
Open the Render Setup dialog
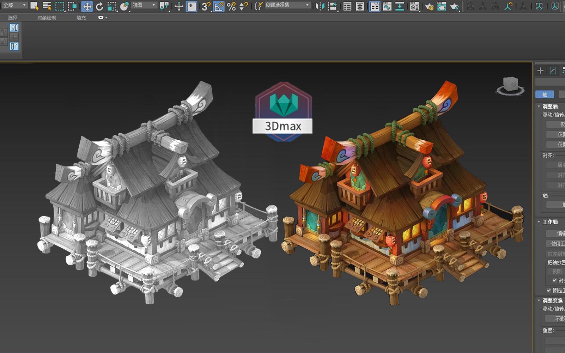(429, 6)
